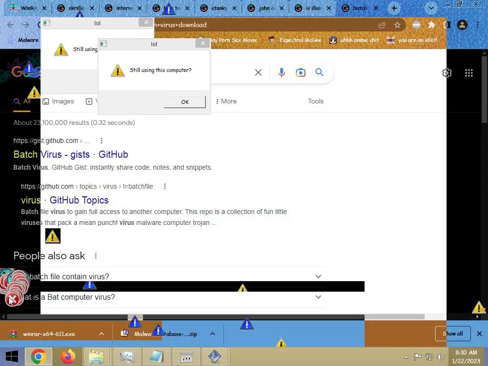This screenshot has height=366, width=488.
Task: Click Show all downloads
Action: tap(453, 334)
